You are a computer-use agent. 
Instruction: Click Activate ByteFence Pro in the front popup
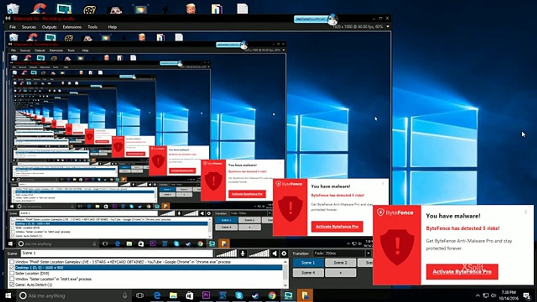[462, 271]
